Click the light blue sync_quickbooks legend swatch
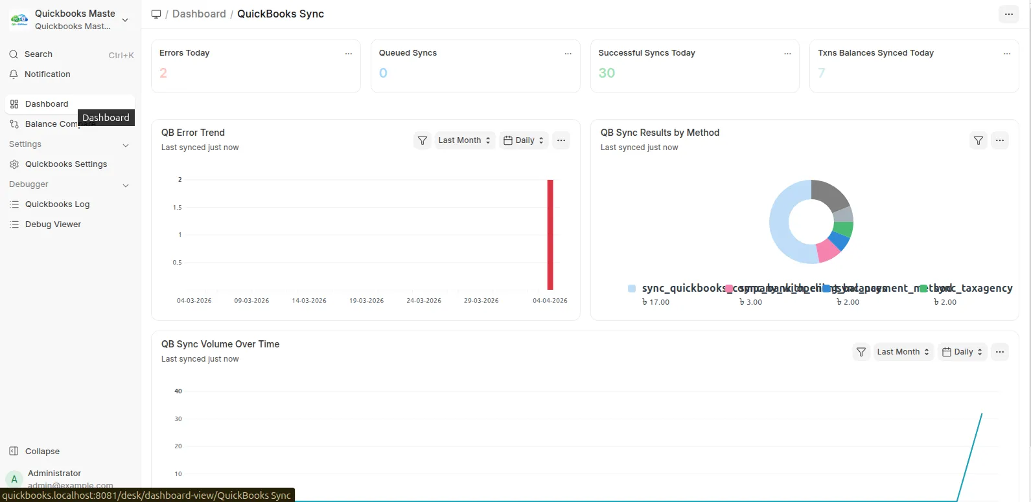 tap(632, 289)
